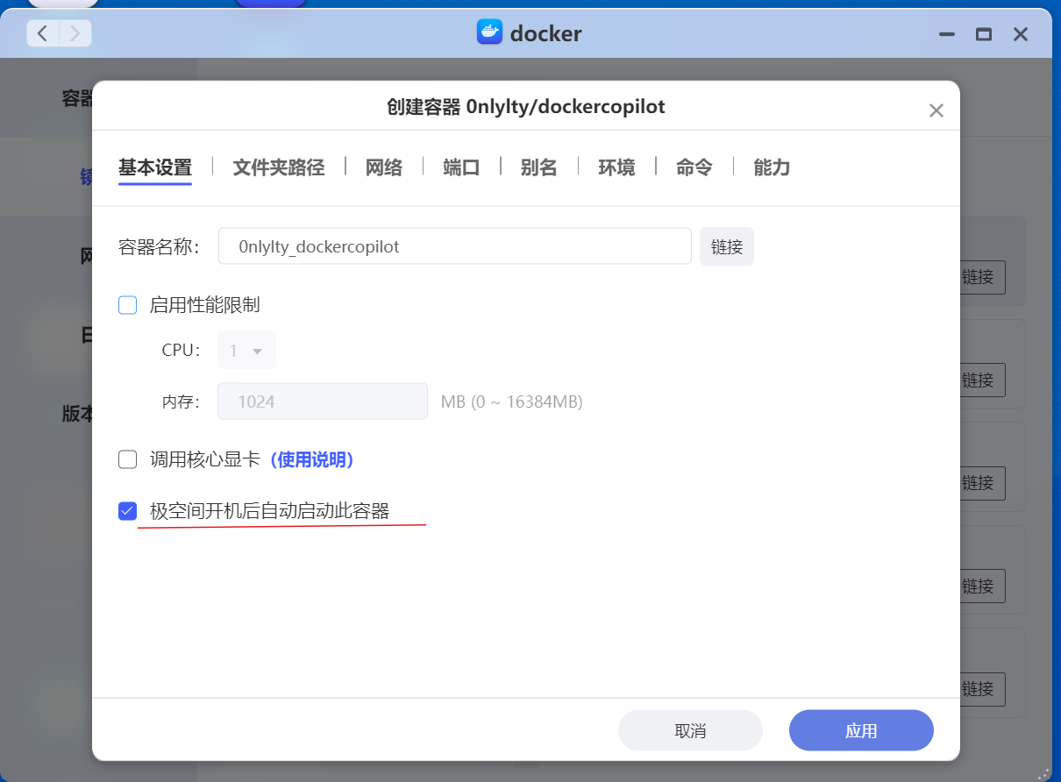Select the 环境 tab
Screen dimensions: 1061x782
tap(616, 167)
